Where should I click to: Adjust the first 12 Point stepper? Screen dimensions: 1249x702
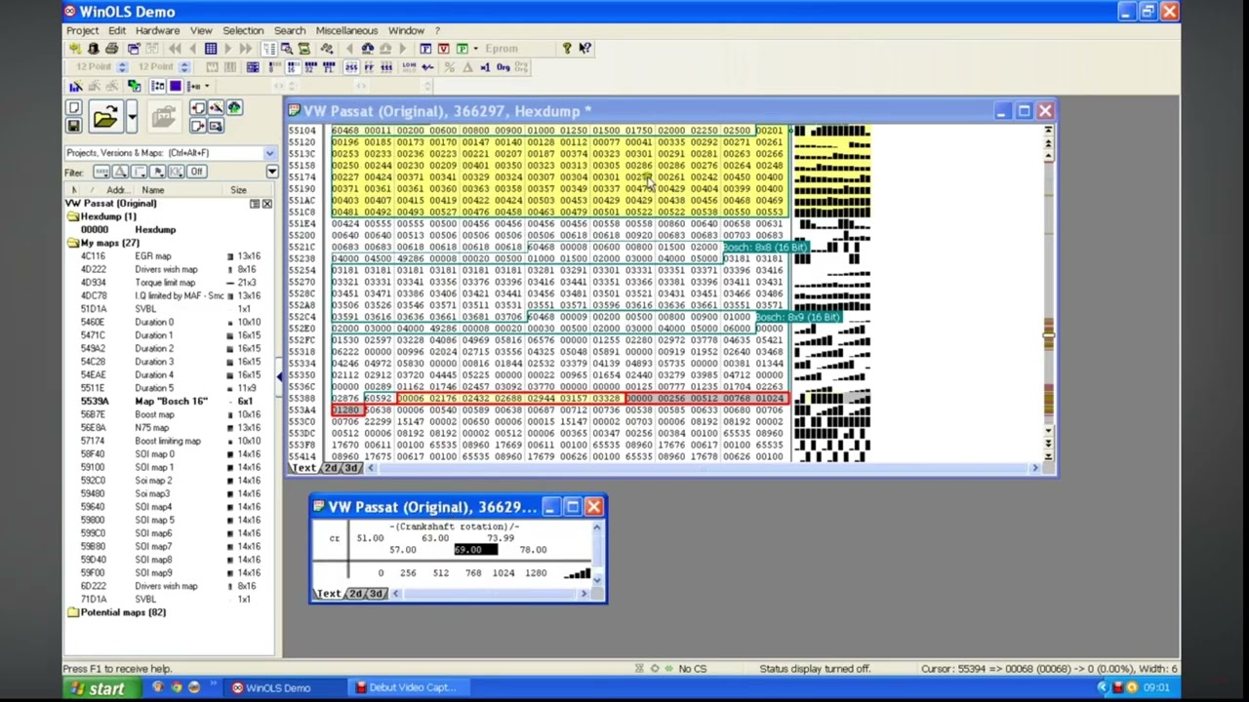point(123,67)
